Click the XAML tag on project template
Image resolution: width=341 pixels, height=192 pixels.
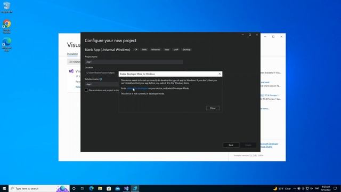click(x=144, y=50)
